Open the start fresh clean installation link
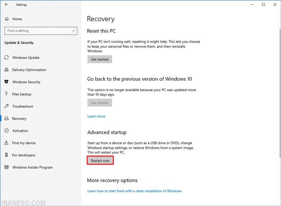This screenshot has width=281, height=206. pyautogui.click(x=134, y=191)
